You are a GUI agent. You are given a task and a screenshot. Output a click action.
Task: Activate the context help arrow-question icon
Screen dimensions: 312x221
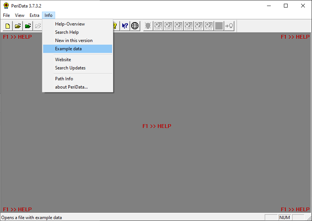125,26
